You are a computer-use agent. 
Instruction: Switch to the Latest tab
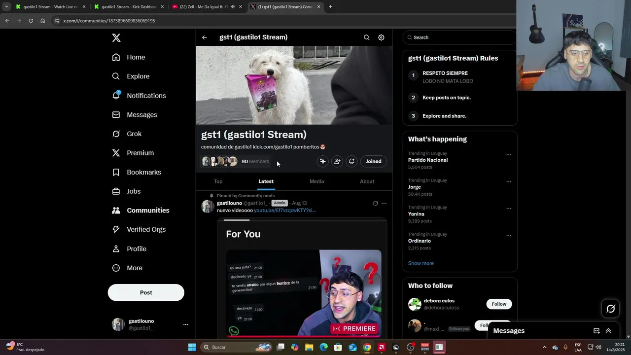266,181
